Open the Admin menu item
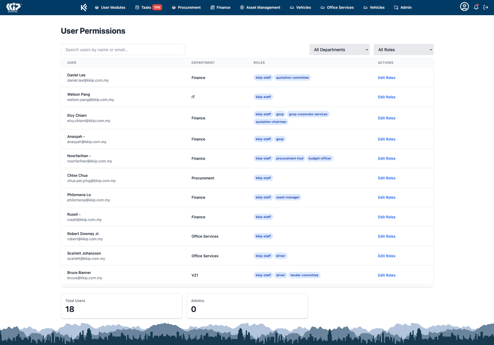The height and width of the screenshot is (345, 494). point(403,7)
